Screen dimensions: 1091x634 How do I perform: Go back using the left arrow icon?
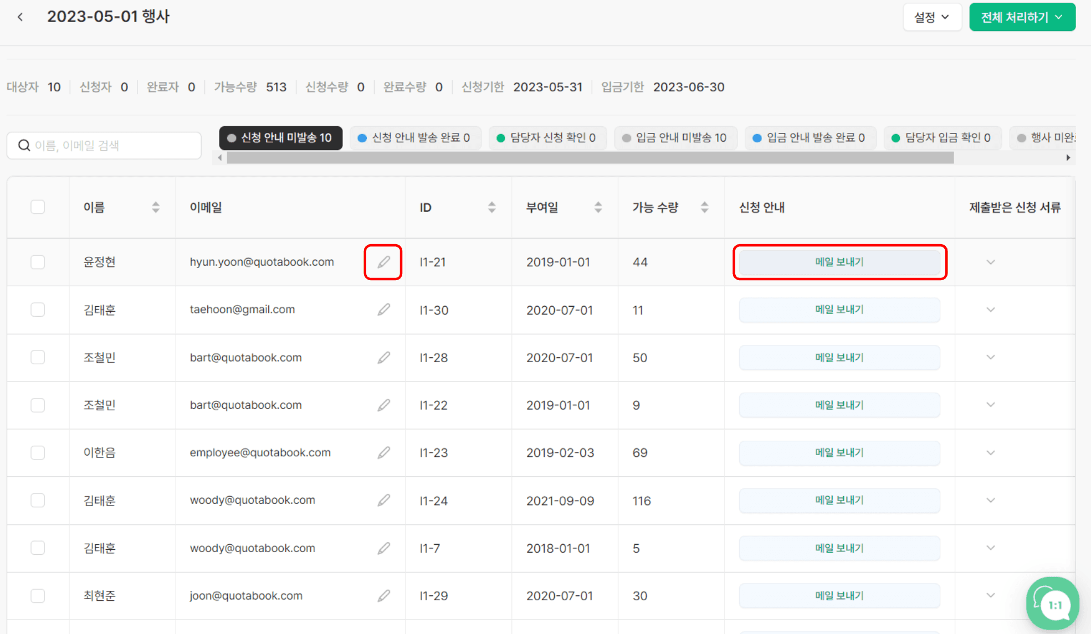(x=21, y=17)
